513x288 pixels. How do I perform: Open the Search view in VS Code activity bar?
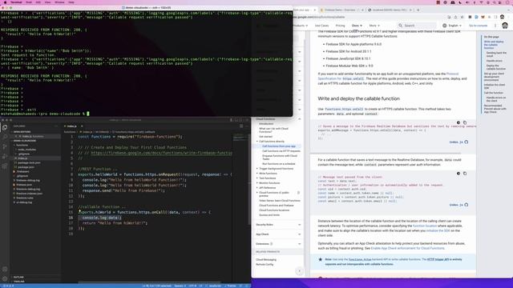5,137
